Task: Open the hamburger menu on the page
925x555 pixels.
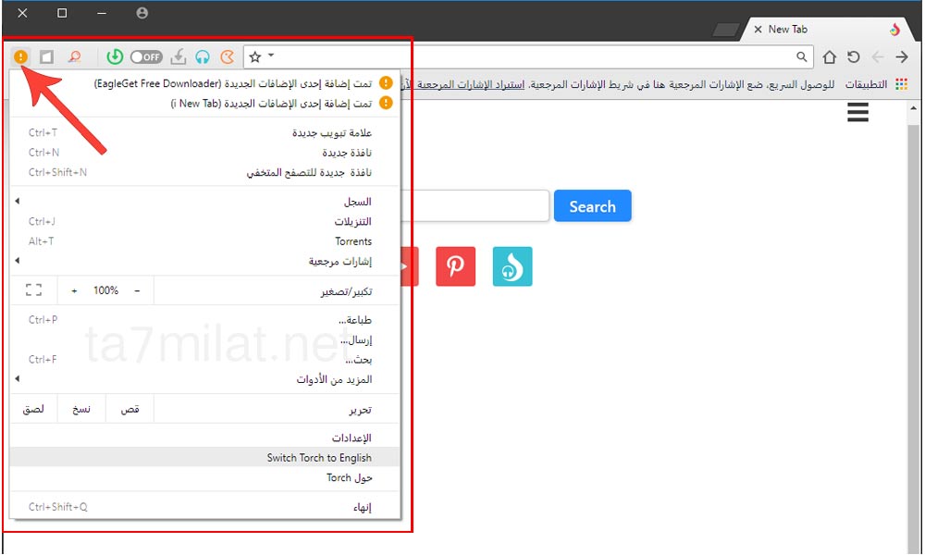Action: point(857,112)
